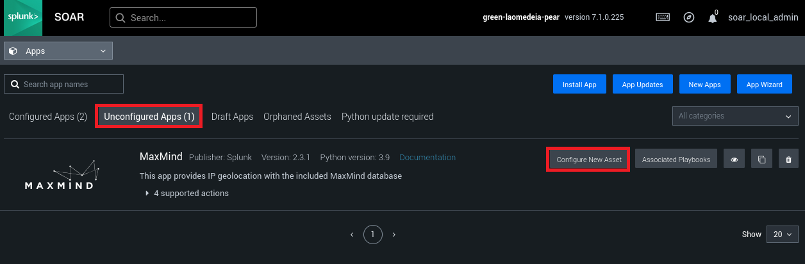Switch to the Configured Apps tab
The width and height of the screenshot is (805, 264).
[x=48, y=117]
